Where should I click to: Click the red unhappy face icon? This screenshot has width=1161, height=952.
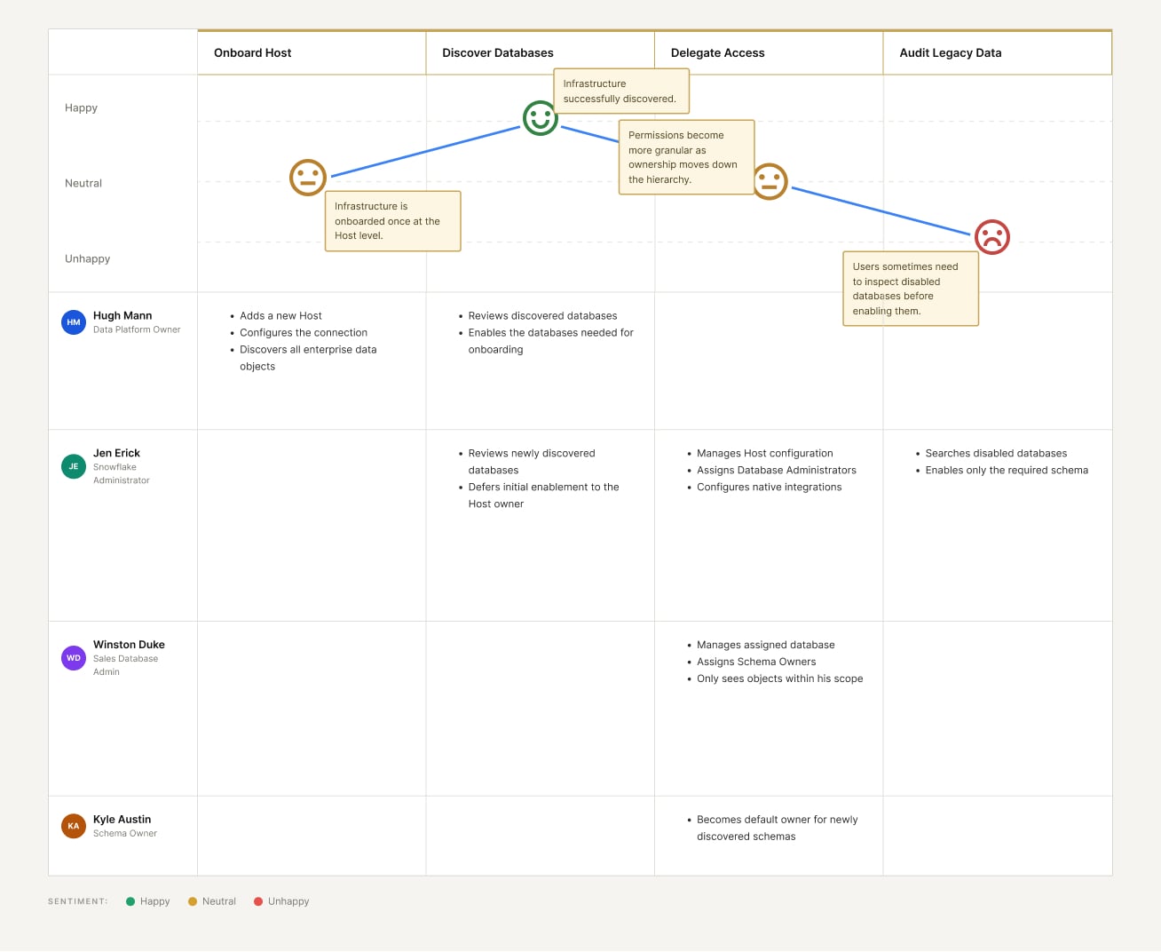click(992, 237)
